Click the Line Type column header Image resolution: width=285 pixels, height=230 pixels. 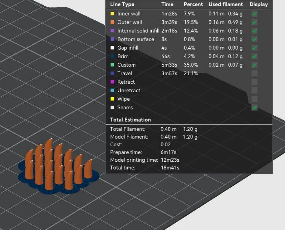point(122,4)
